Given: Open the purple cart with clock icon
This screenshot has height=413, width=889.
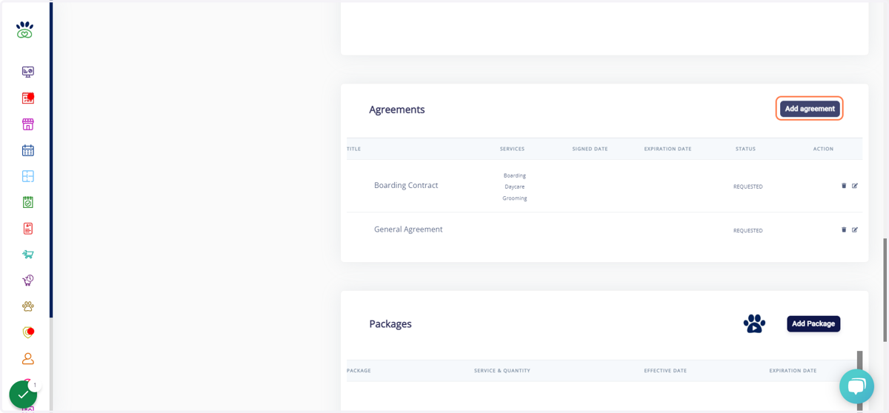Looking at the screenshot, I should tap(27, 281).
